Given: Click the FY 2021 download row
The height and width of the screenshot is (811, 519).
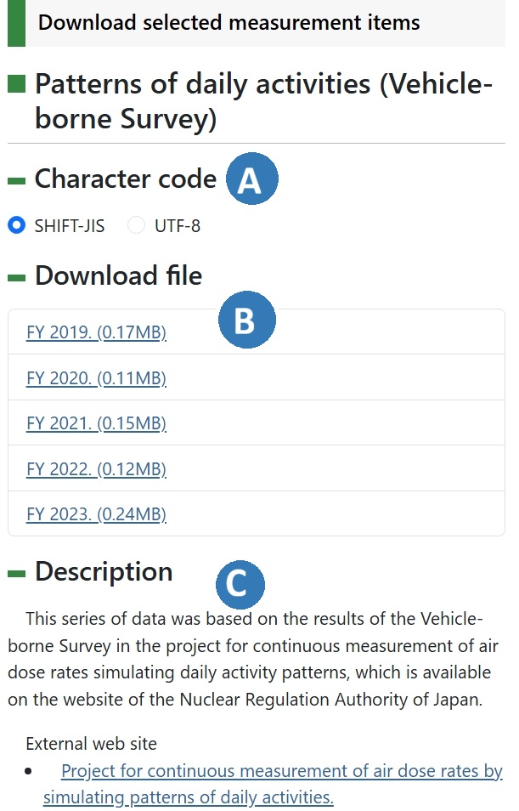Looking at the screenshot, I should pyautogui.click(x=96, y=423).
